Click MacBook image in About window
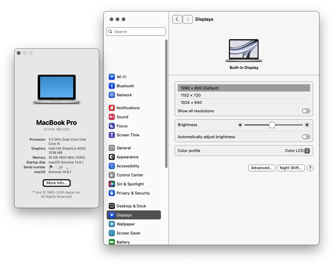The height and width of the screenshot is (267, 336). coord(57,89)
